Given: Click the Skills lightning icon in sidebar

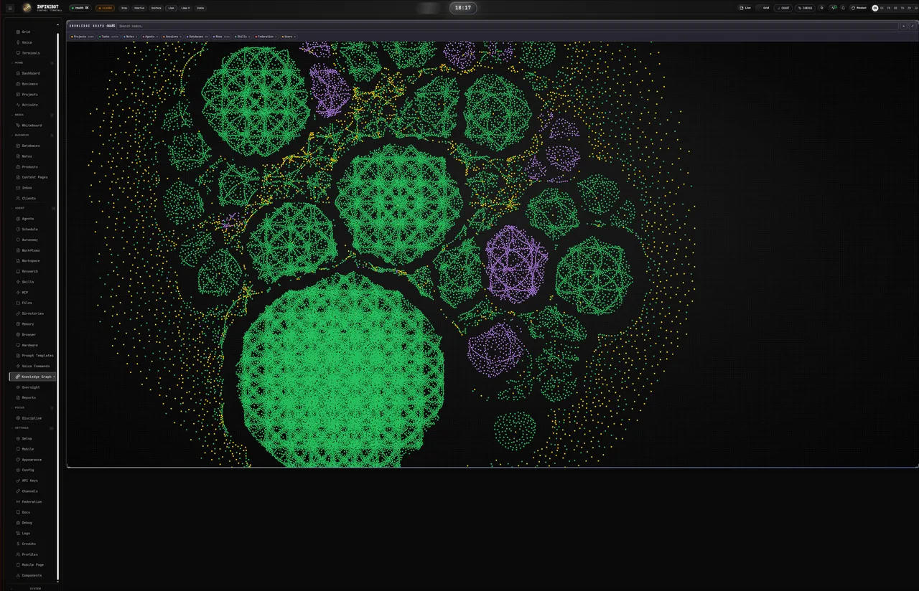Looking at the screenshot, I should coord(17,282).
